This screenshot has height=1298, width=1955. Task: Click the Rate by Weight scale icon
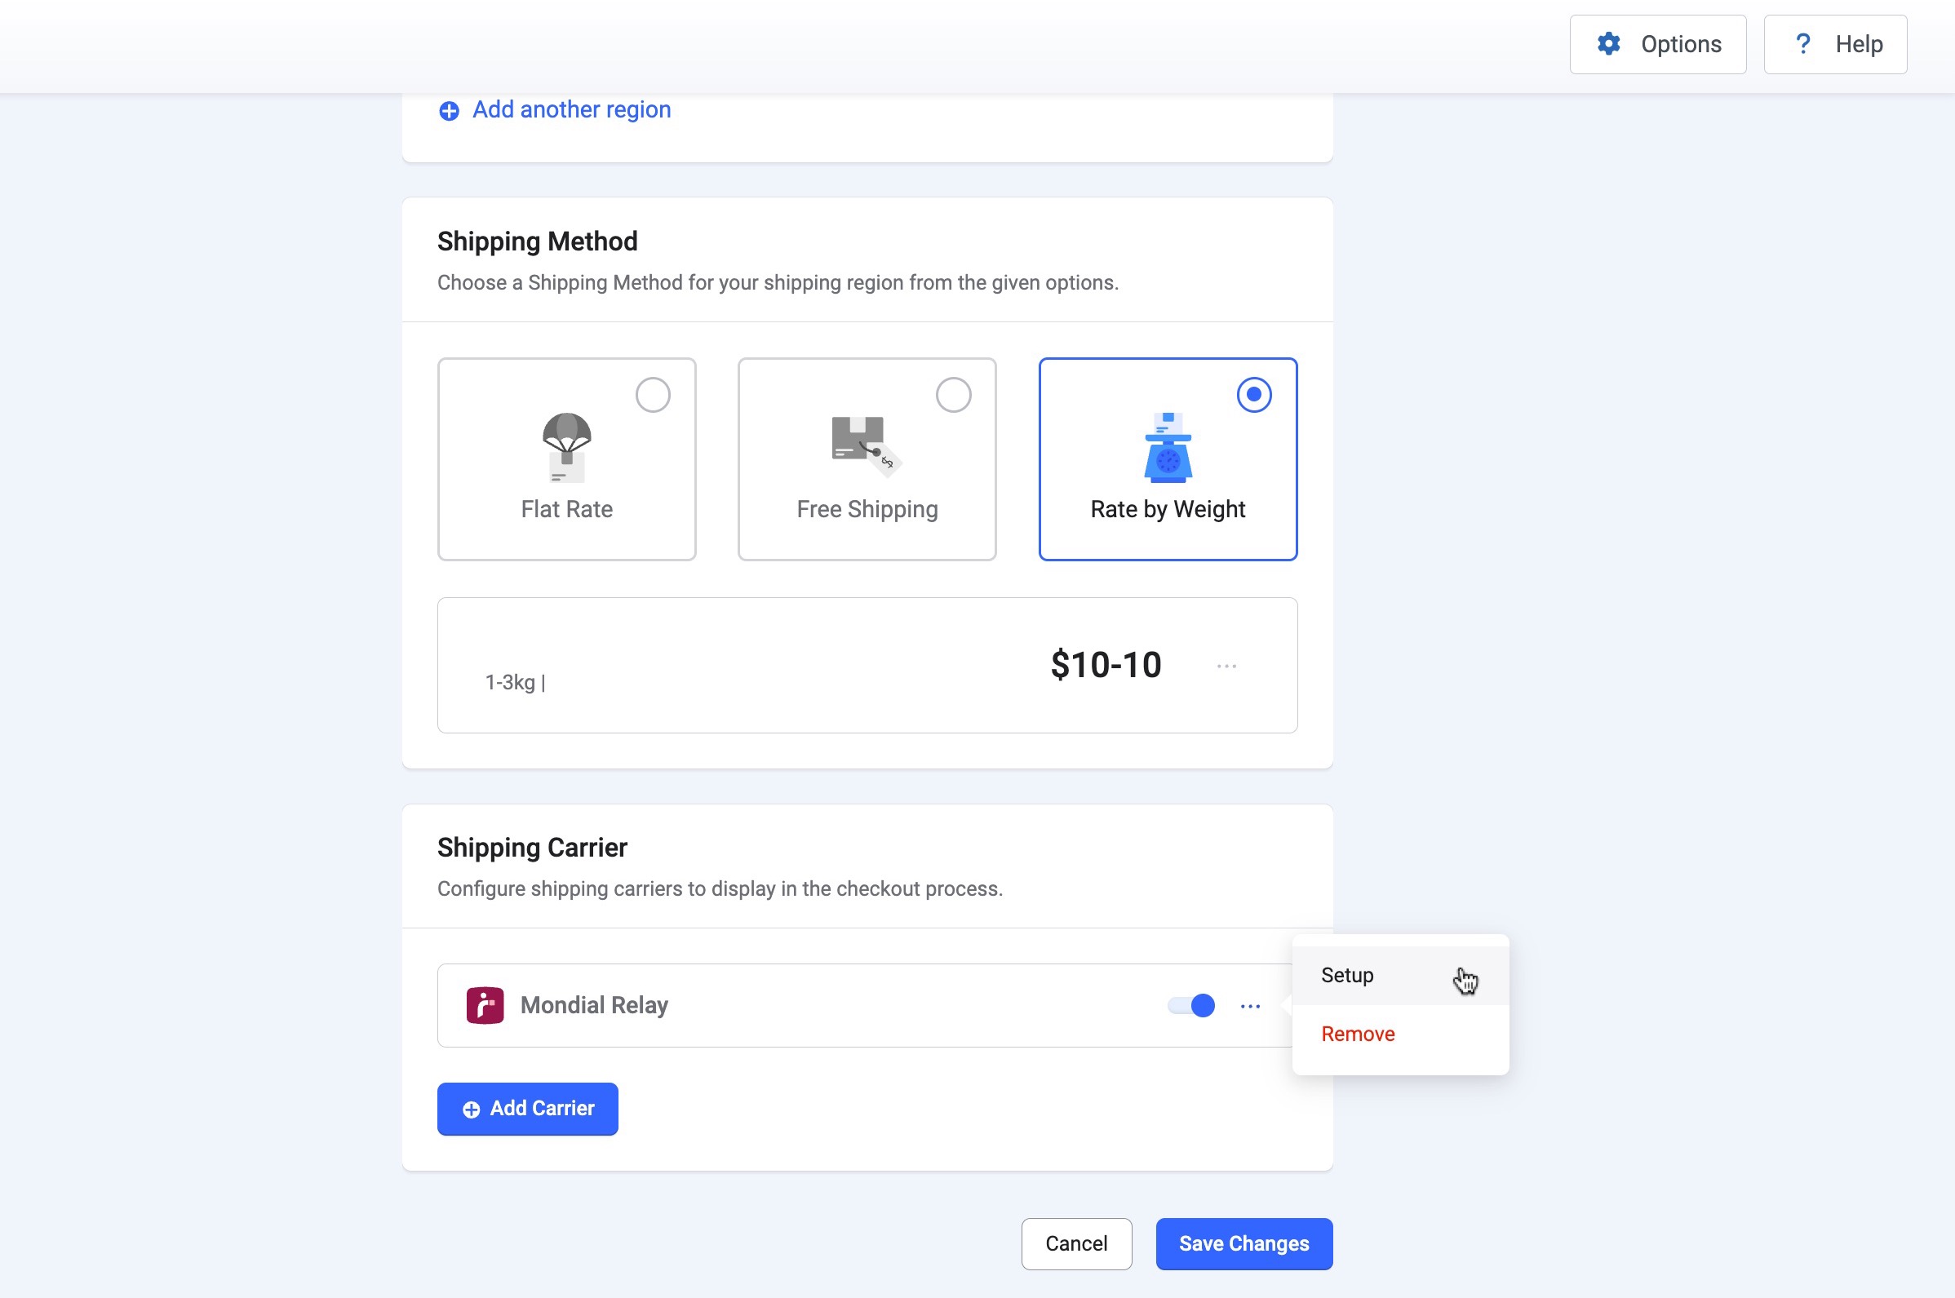tap(1167, 447)
